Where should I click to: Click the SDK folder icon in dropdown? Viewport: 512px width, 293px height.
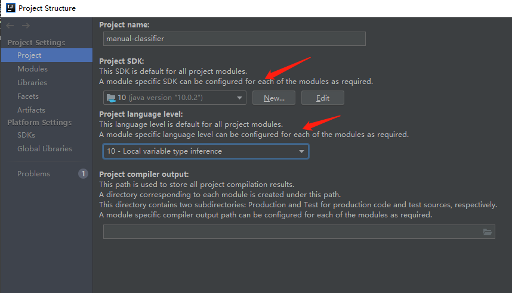click(111, 98)
